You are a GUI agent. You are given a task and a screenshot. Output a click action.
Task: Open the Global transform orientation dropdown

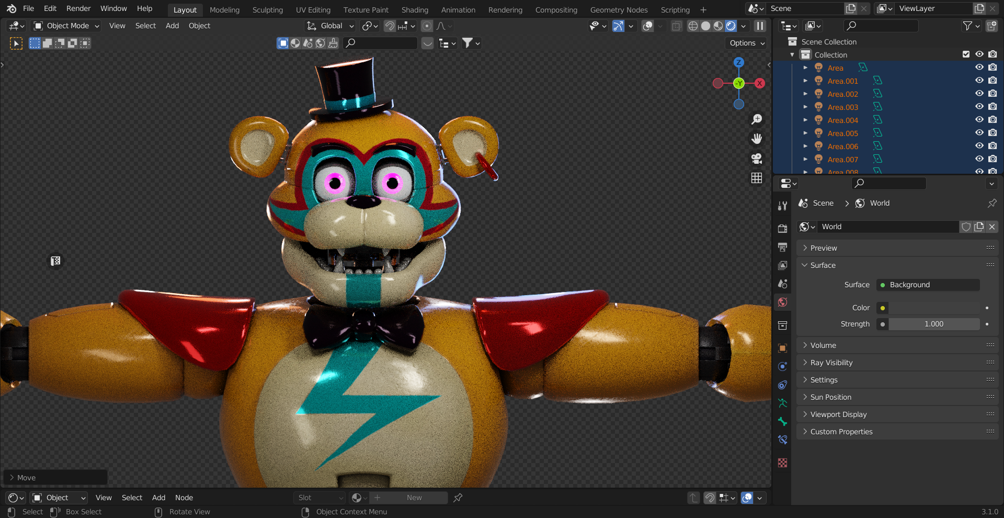pos(331,26)
